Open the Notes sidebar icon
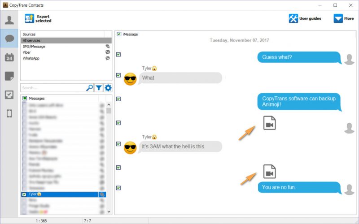The image size is (359, 224). [x=9, y=76]
